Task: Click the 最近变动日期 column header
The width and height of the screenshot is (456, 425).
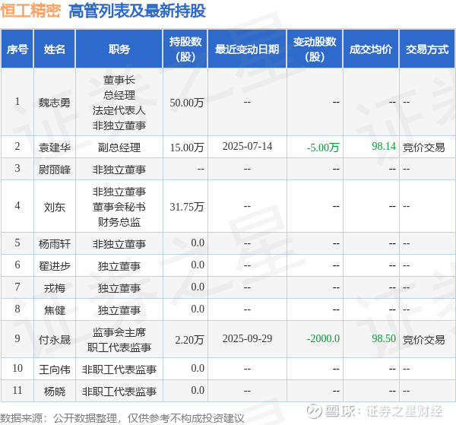Action: (247, 49)
